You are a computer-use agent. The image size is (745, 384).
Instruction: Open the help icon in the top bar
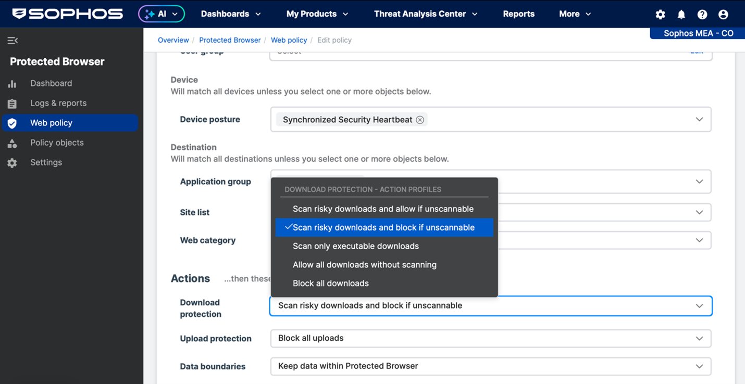point(702,14)
